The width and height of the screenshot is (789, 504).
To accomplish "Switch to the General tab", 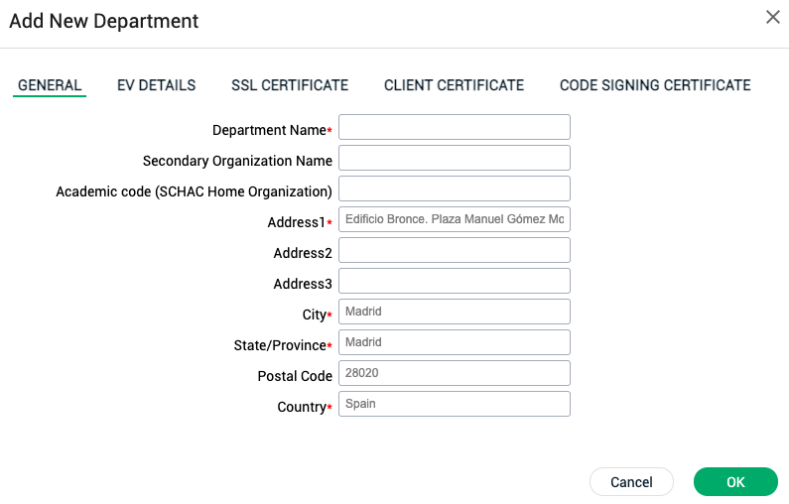I will 50,85.
